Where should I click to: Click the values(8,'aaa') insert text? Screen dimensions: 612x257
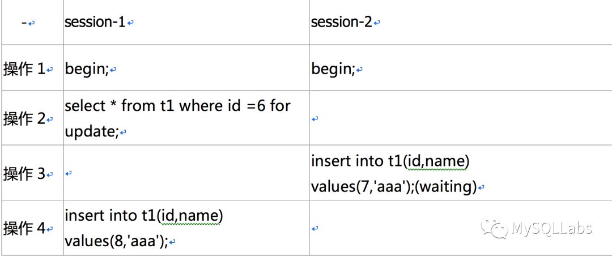116,241
